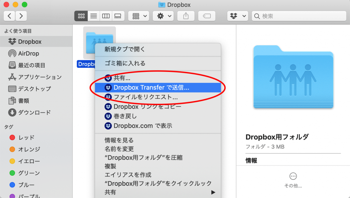Open the group-by arrangement dropdown
This screenshot has width=350, height=198.
coord(139,16)
